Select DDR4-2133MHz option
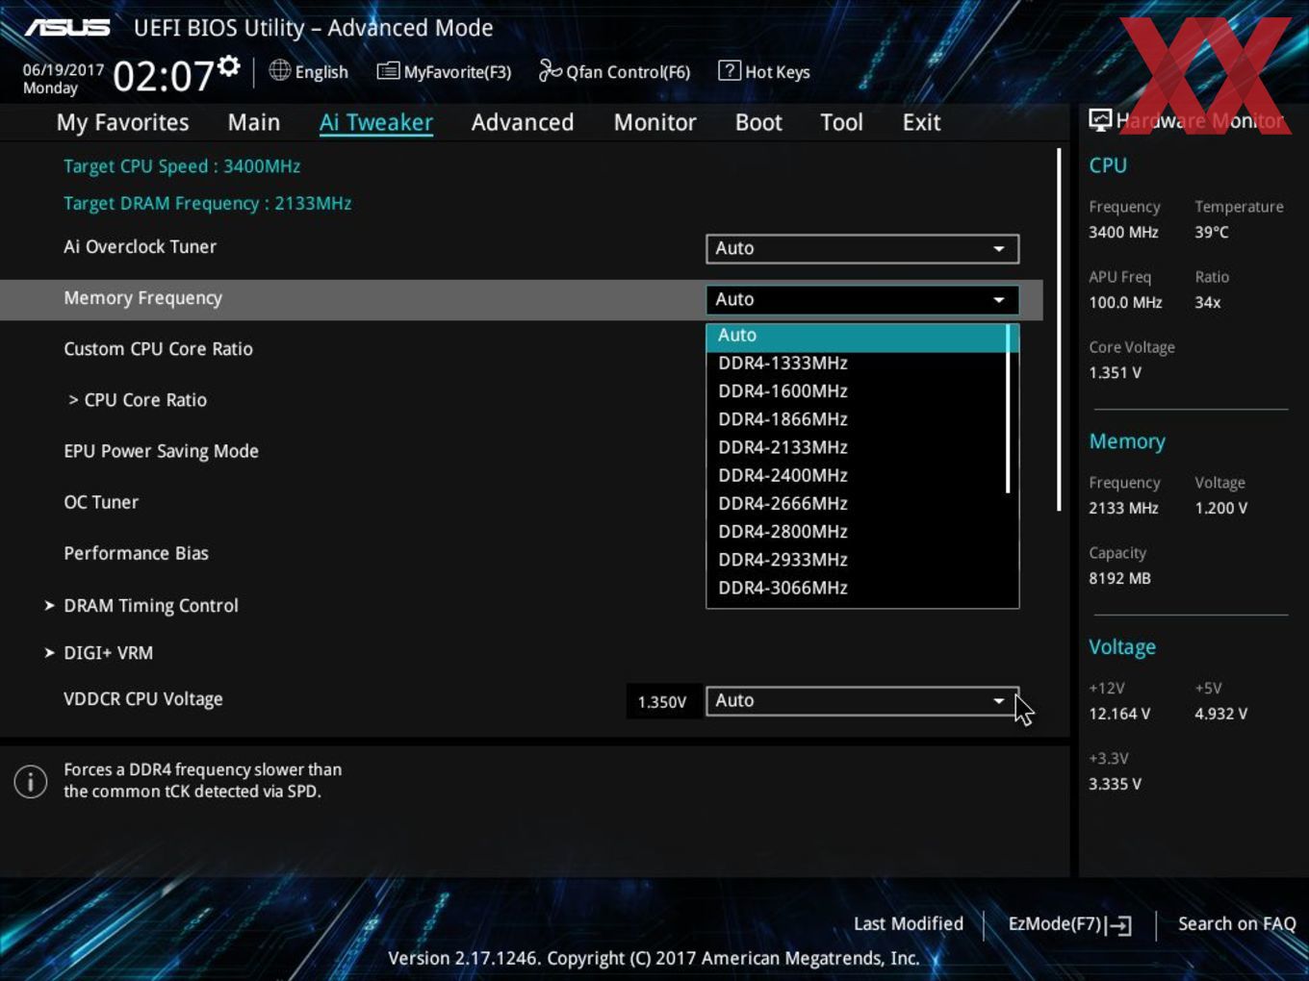The image size is (1309, 981). pyautogui.click(x=857, y=447)
